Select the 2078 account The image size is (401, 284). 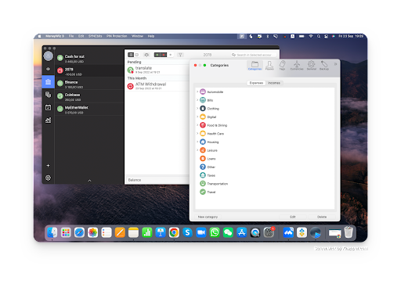[89, 71]
